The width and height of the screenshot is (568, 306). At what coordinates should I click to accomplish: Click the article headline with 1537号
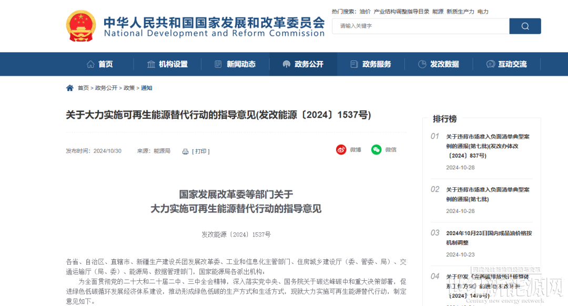[x=218, y=115]
